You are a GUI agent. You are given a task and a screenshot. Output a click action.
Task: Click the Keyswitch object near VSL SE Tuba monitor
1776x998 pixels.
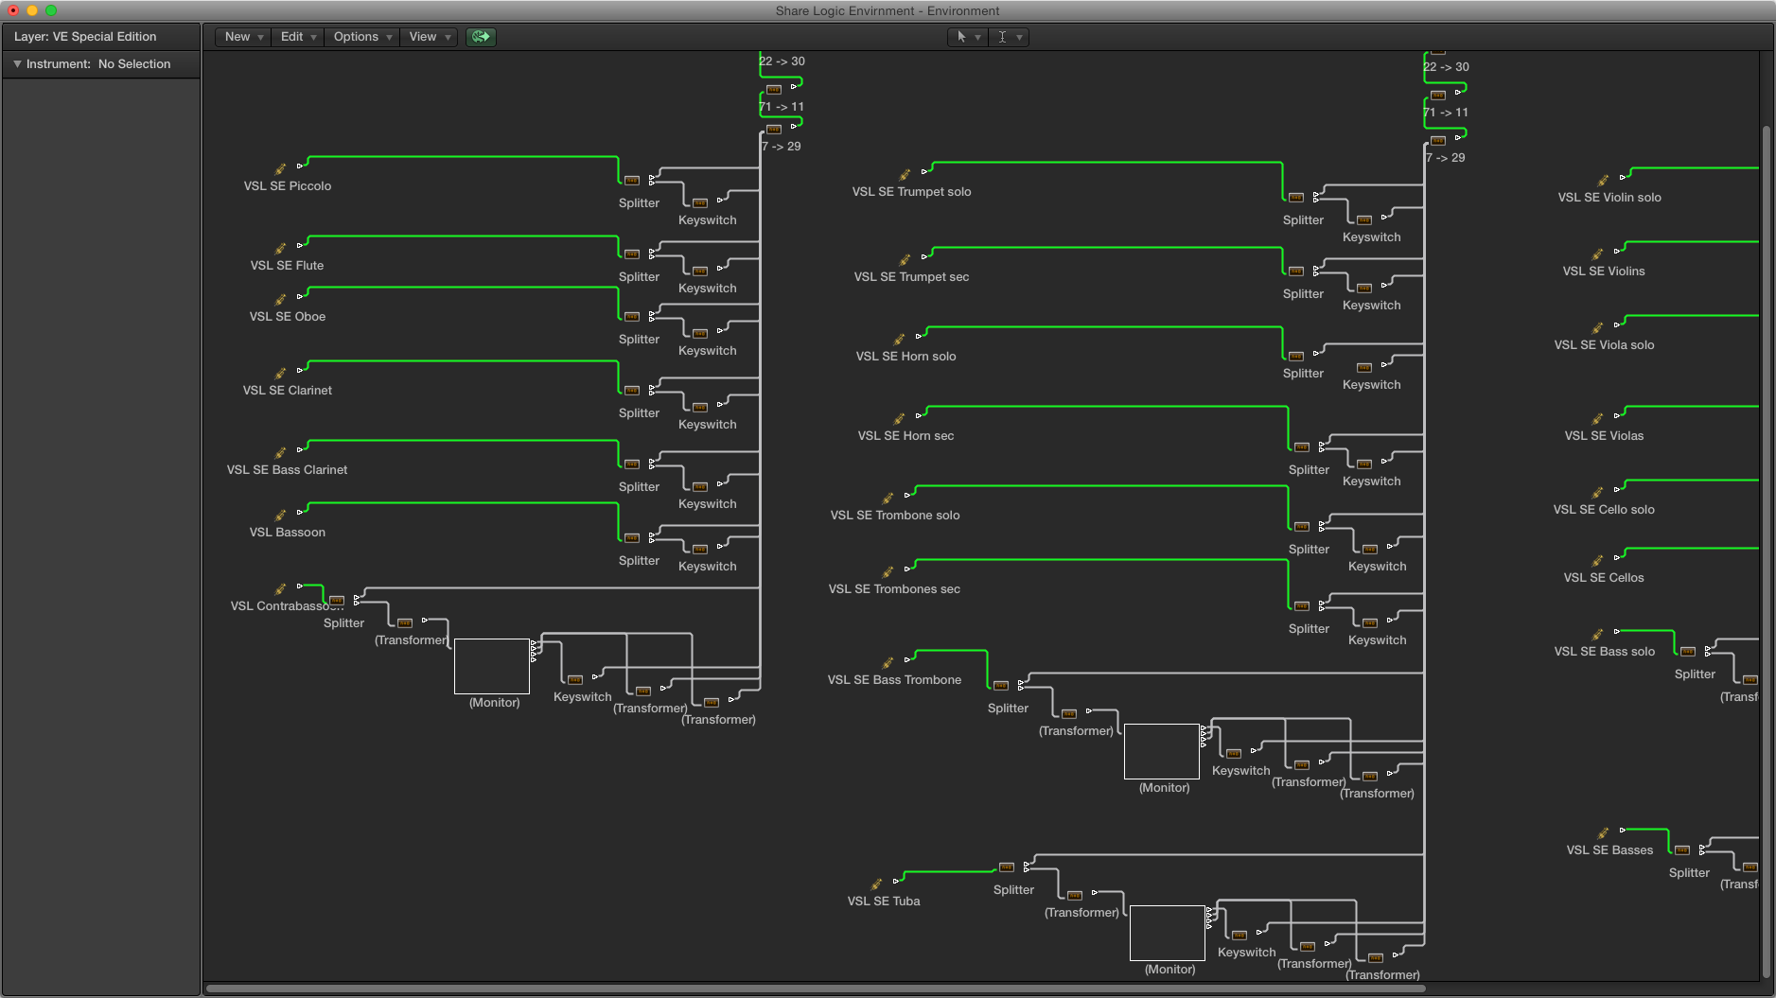[x=1240, y=936]
